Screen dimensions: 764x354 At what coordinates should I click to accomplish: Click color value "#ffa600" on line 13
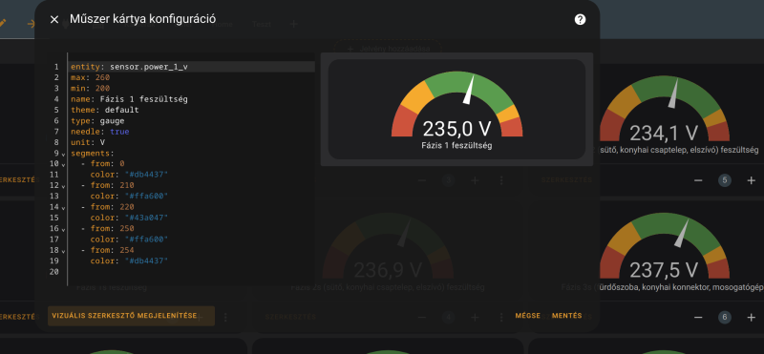[x=146, y=196]
